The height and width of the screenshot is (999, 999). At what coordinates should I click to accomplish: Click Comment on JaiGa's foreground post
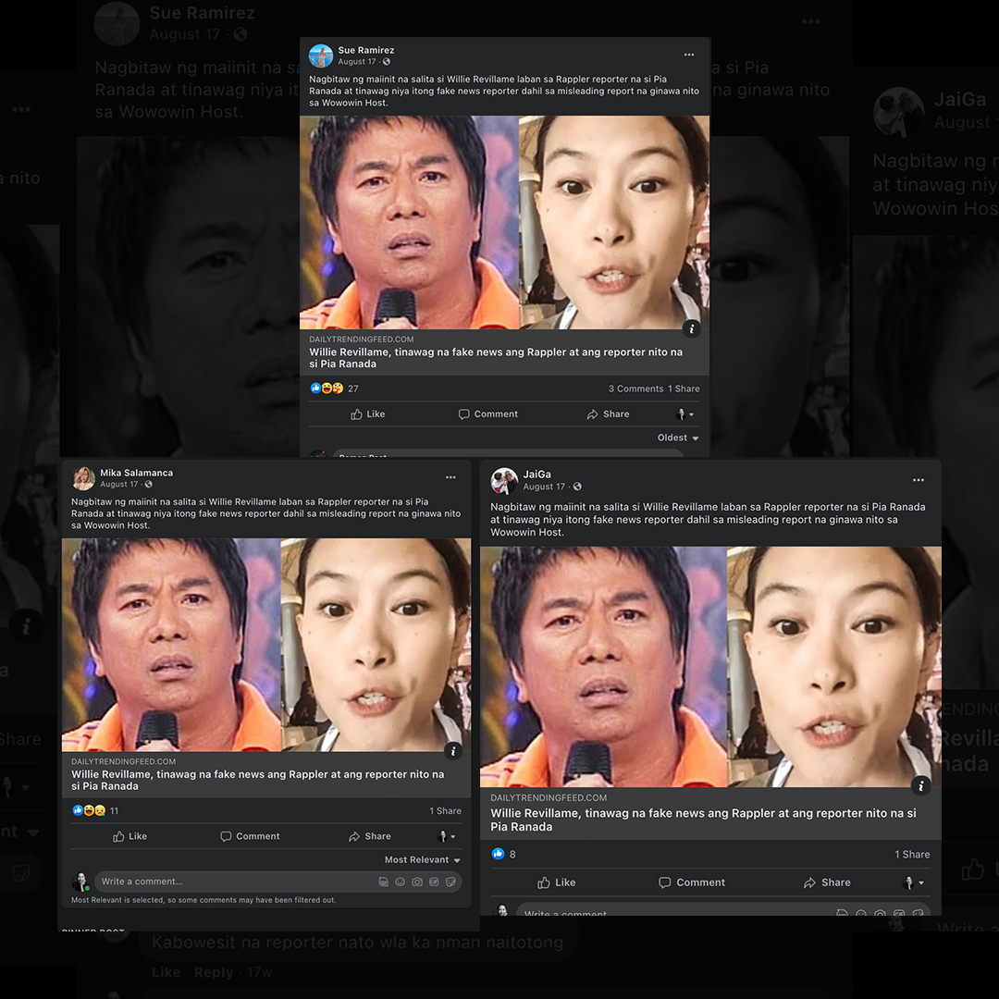pos(691,882)
